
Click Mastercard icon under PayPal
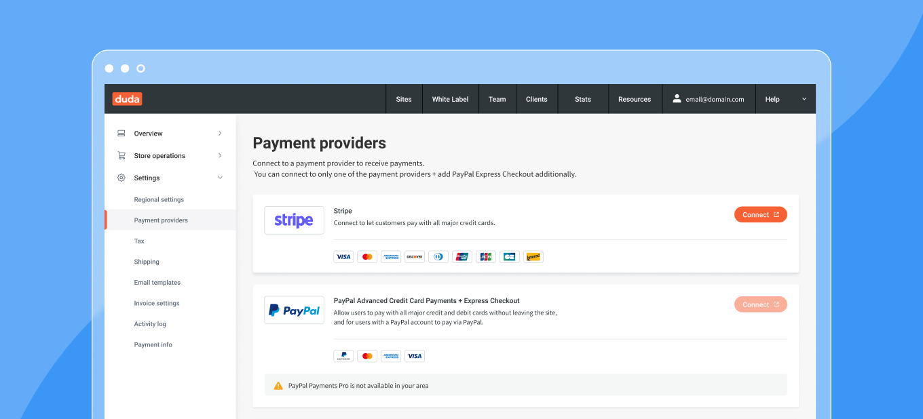(367, 356)
